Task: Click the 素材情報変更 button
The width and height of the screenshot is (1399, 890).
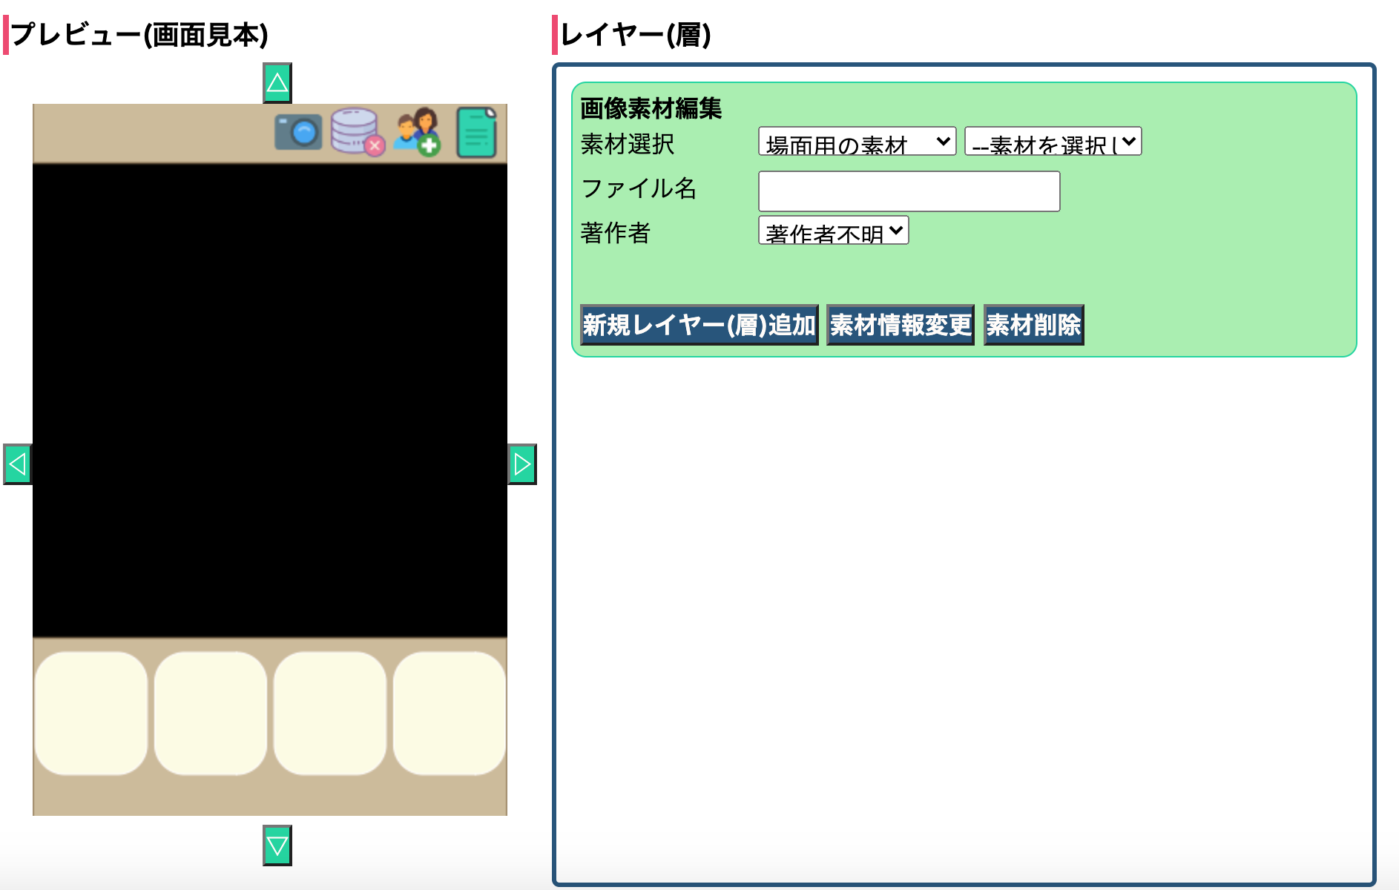Action: pos(901,325)
